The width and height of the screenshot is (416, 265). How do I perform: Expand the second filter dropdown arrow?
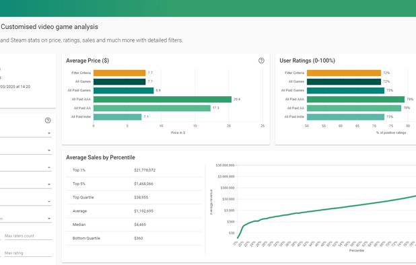49,150
